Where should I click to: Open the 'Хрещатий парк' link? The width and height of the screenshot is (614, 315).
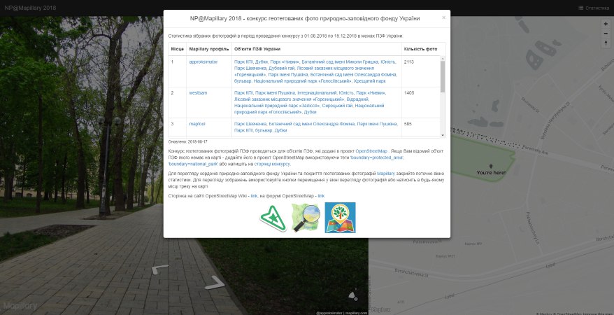tap(370, 81)
